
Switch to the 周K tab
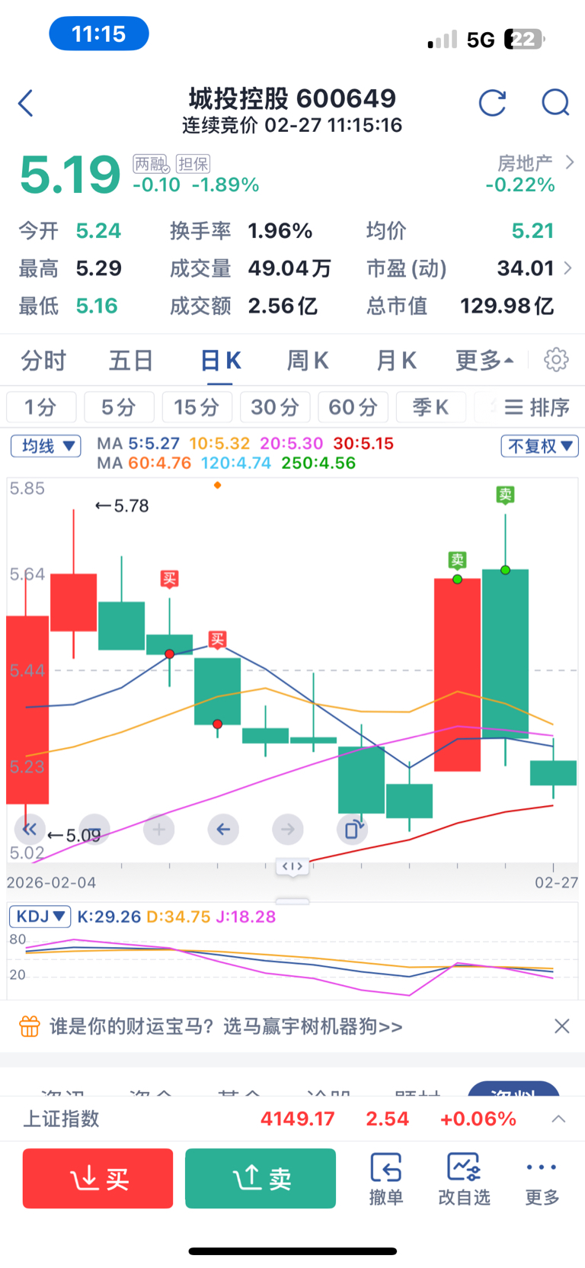coord(308,360)
